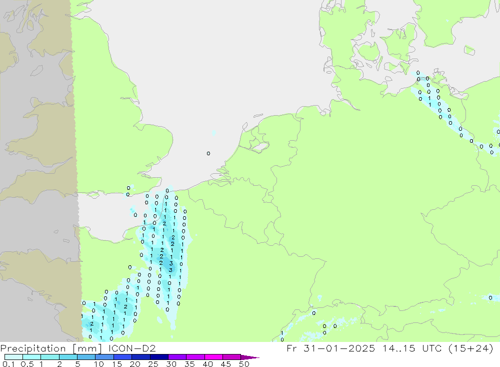Select the 35–40 mm purple legend box
This screenshot has width=500, height=367.
(195, 357)
